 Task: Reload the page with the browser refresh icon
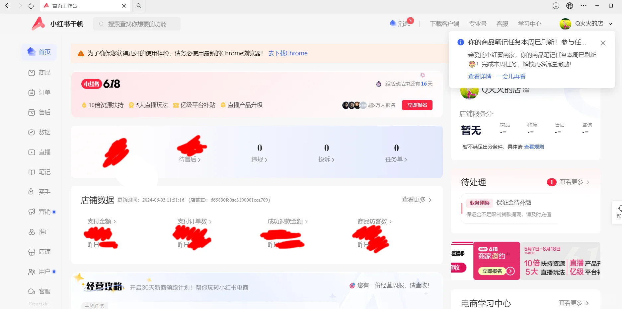coord(31,6)
